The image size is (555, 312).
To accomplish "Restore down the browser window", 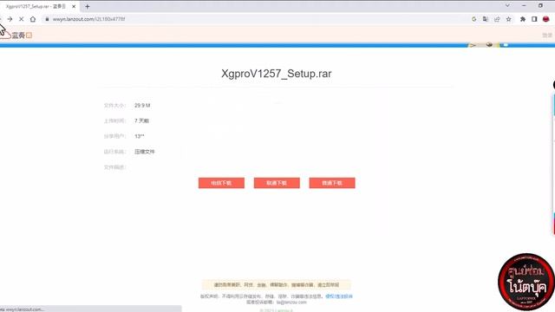I will (x=540, y=6).
